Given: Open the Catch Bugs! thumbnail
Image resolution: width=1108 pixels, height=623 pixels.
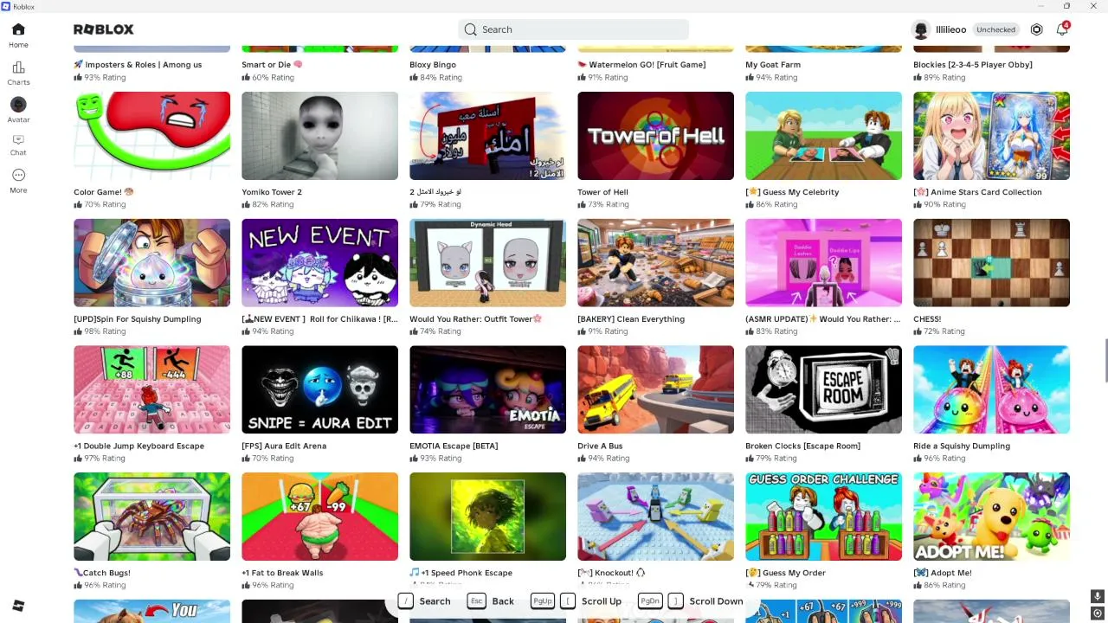Looking at the screenshot, I should tap(151, 517).
